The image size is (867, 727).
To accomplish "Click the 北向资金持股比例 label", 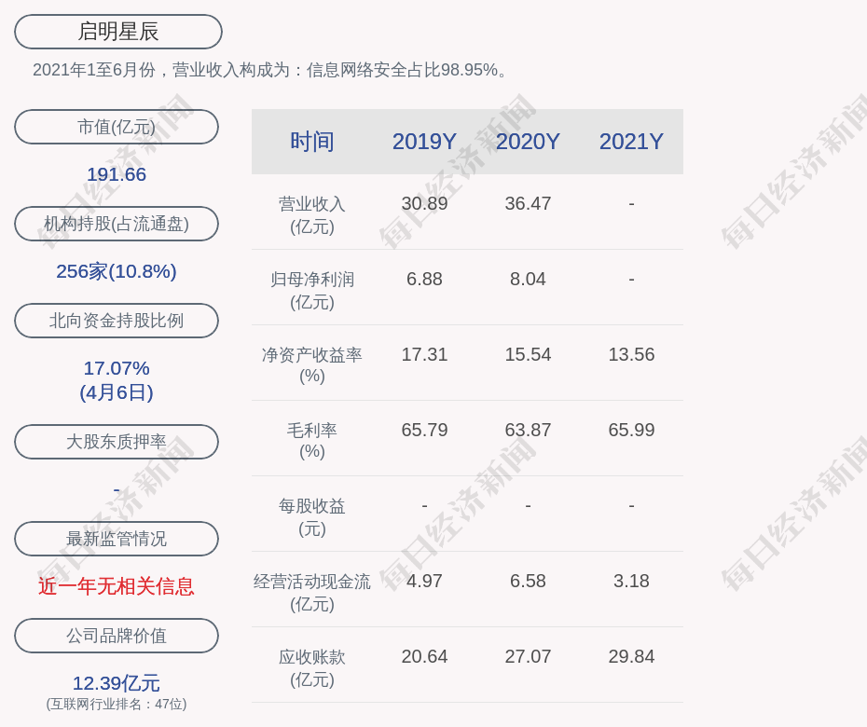I will click(117, 321).
